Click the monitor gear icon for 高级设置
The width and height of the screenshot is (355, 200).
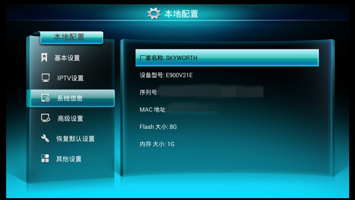click(46, 118)
